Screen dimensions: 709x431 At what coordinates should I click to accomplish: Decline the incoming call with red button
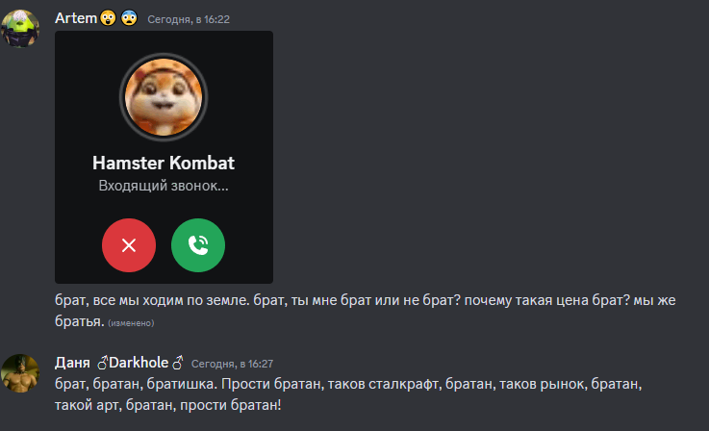coord(129,245)
